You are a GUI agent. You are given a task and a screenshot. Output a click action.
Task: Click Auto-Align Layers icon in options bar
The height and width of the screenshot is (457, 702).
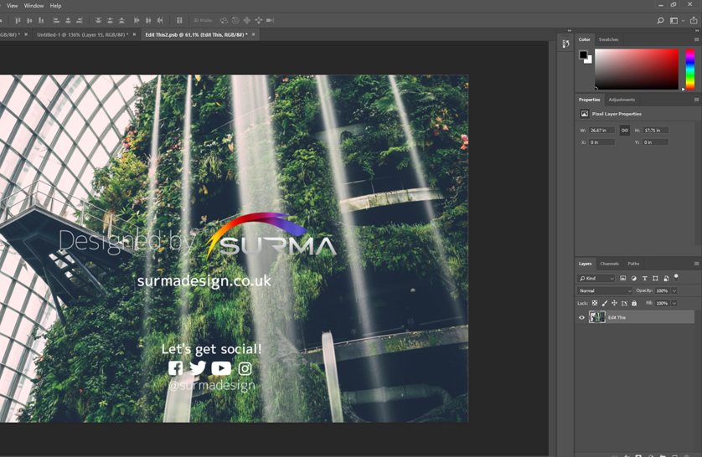point(179,20)
